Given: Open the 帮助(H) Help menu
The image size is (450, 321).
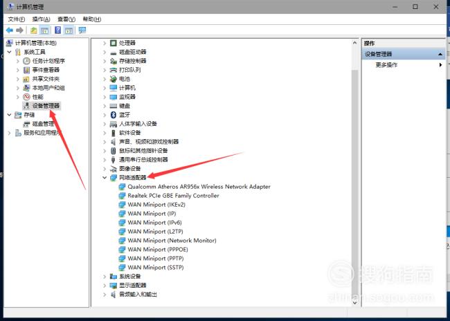Looking at the screenshot, I should tap(92, 19).
